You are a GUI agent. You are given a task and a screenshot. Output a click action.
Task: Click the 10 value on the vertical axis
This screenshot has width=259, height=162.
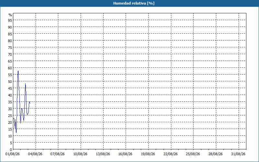point(10,136)
